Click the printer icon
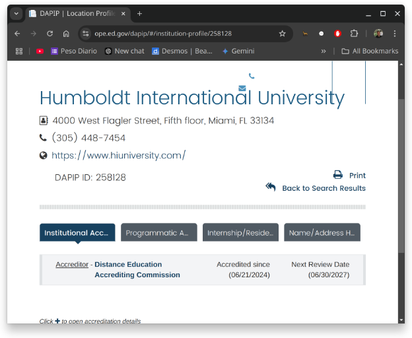Viewport: 412px width, 338px height. 338,175
